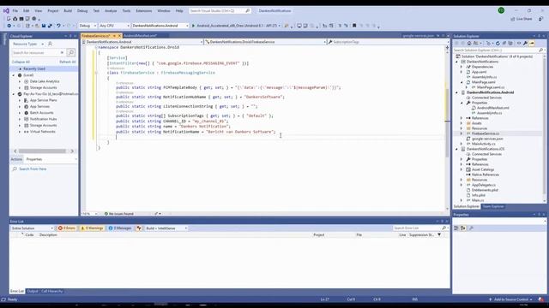Toggle the 0 Errors filter button

click(67, 228)
